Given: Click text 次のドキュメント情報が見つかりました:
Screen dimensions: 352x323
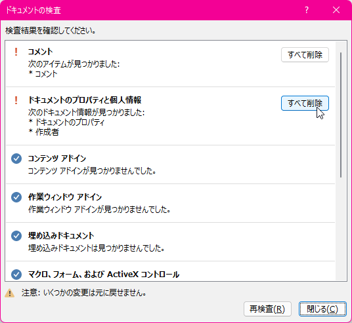Looking at the screenshot, I should pyautogui.click(x=86, y=112).
